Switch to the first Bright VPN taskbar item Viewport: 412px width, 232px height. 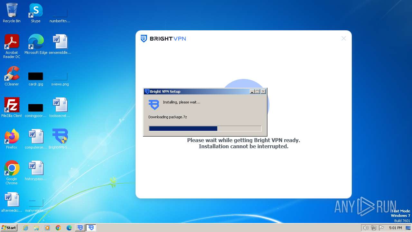[80, 228]
